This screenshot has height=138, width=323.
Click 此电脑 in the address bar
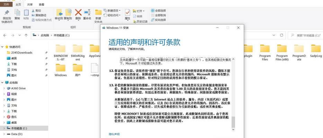point(45,35)
